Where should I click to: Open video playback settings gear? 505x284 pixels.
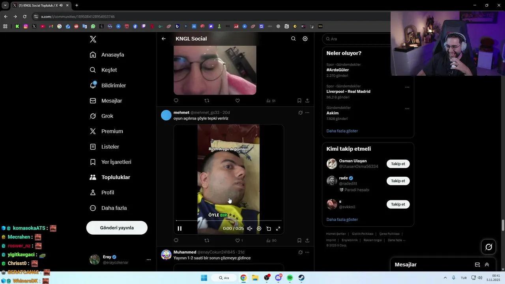(259, 228)
